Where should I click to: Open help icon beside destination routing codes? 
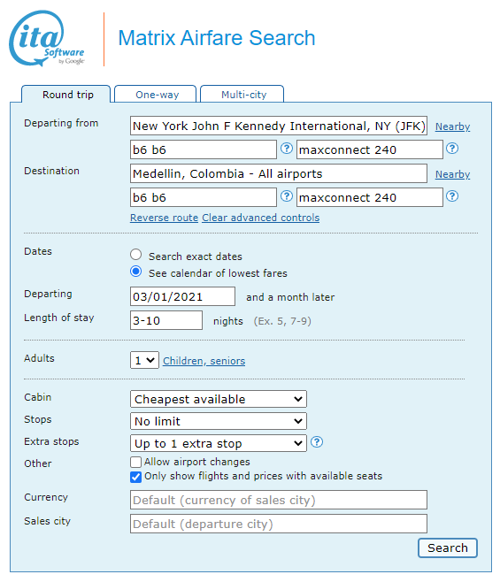(286, 196)
